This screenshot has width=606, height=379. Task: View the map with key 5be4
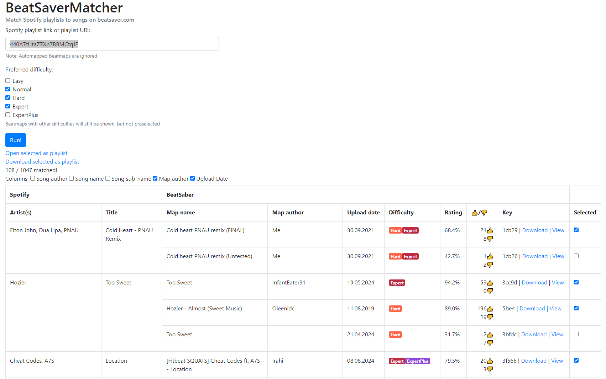[x=555, y=309]
